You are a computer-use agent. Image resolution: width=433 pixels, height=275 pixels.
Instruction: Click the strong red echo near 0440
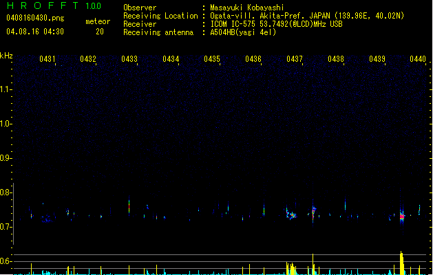click(402, 217)
